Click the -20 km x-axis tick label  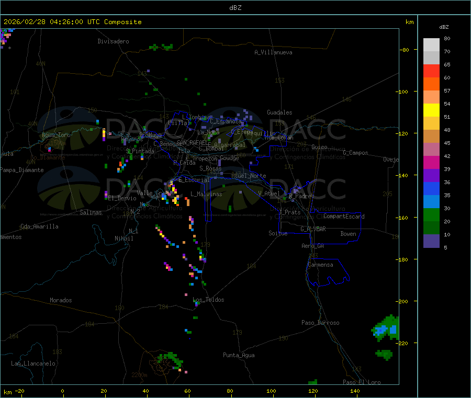pos(20,391)
